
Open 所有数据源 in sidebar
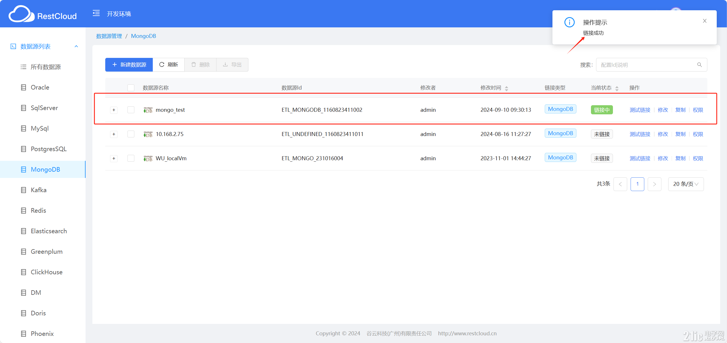43,67
